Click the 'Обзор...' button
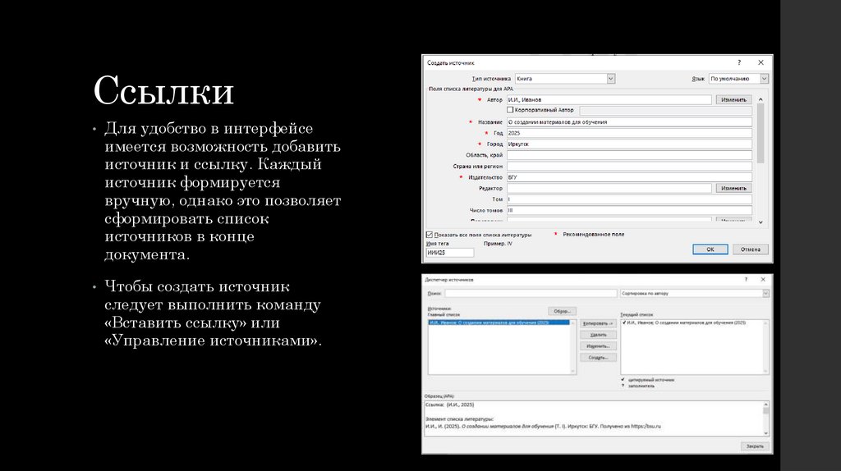The image size is (841, 471). (x=562, y=311)
